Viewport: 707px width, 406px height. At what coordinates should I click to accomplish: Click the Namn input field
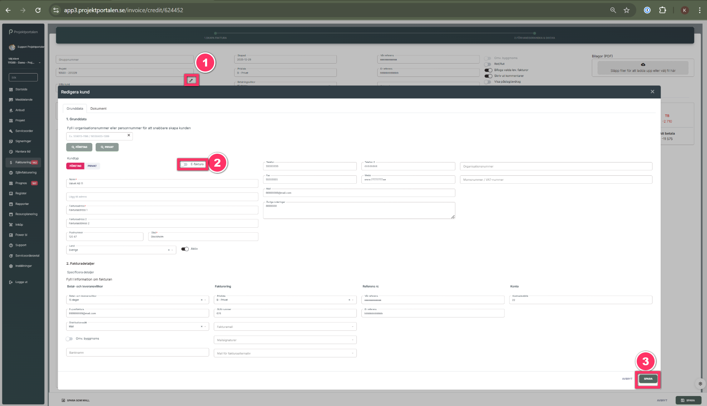click(x=162, y=183)
